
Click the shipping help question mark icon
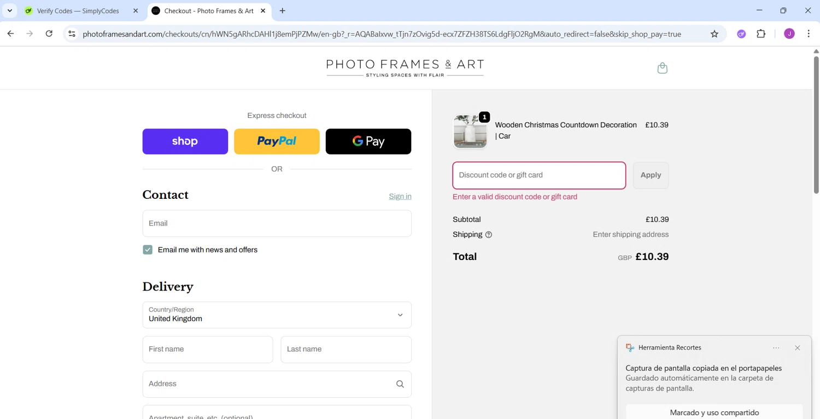[x=489, y=235]
